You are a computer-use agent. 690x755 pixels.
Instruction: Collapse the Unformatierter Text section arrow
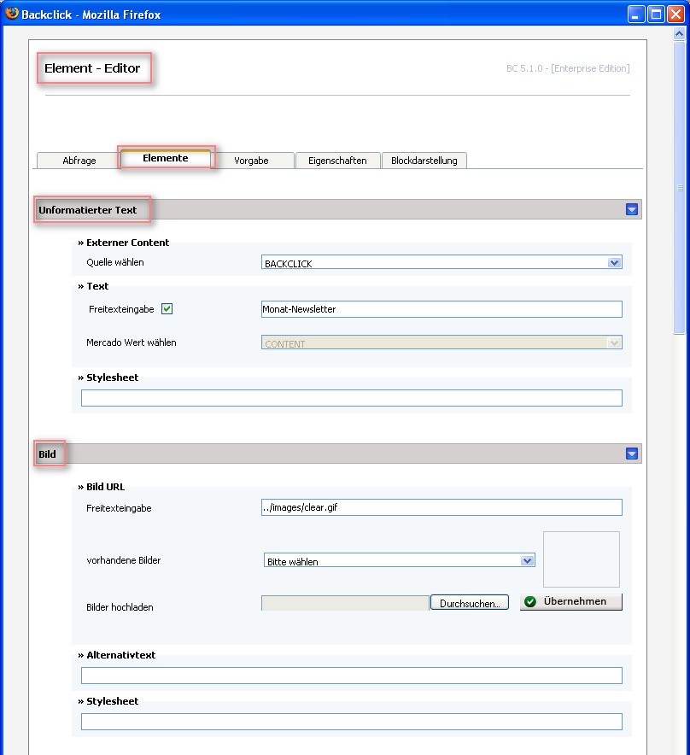pyautogui.click(x=632, y=209)
